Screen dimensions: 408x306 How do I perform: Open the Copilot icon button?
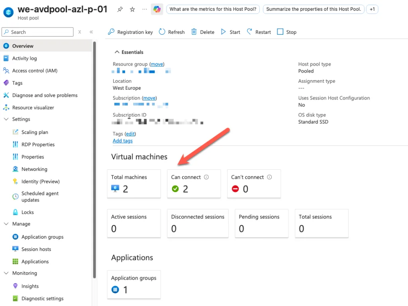(157, 10)
